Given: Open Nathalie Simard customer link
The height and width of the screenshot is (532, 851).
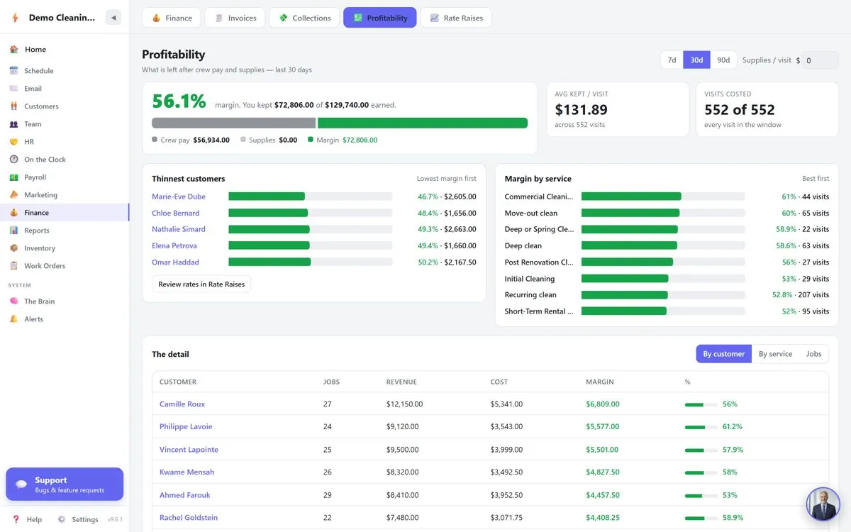Looking at the screenshot, I should tap(179, 229).
